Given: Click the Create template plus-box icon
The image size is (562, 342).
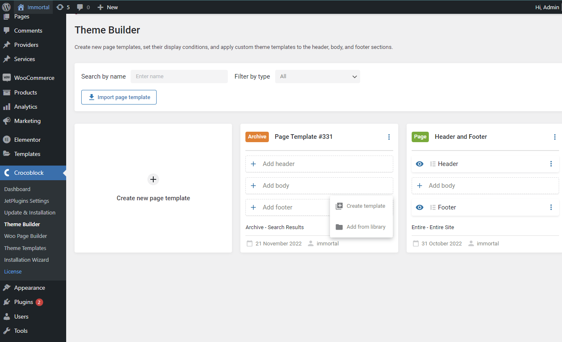Looking at the screenshot, I should click(x=339, y=206).
